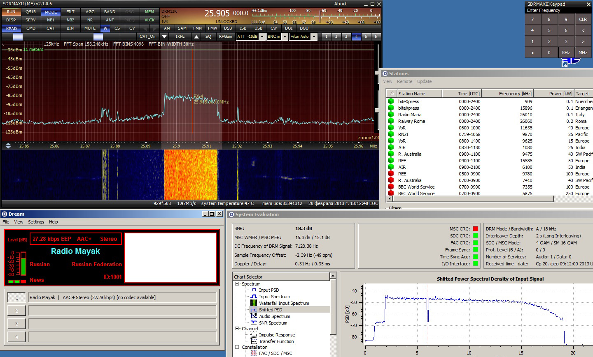Toggle the MUTE button

[x=90, y=28]
